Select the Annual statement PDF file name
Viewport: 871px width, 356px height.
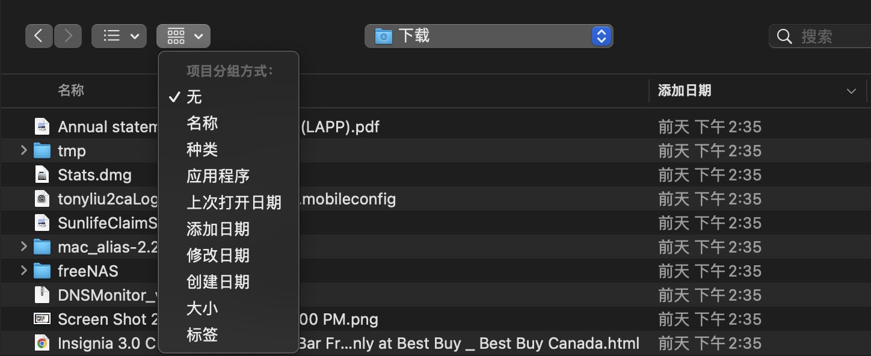pos(218,127)
